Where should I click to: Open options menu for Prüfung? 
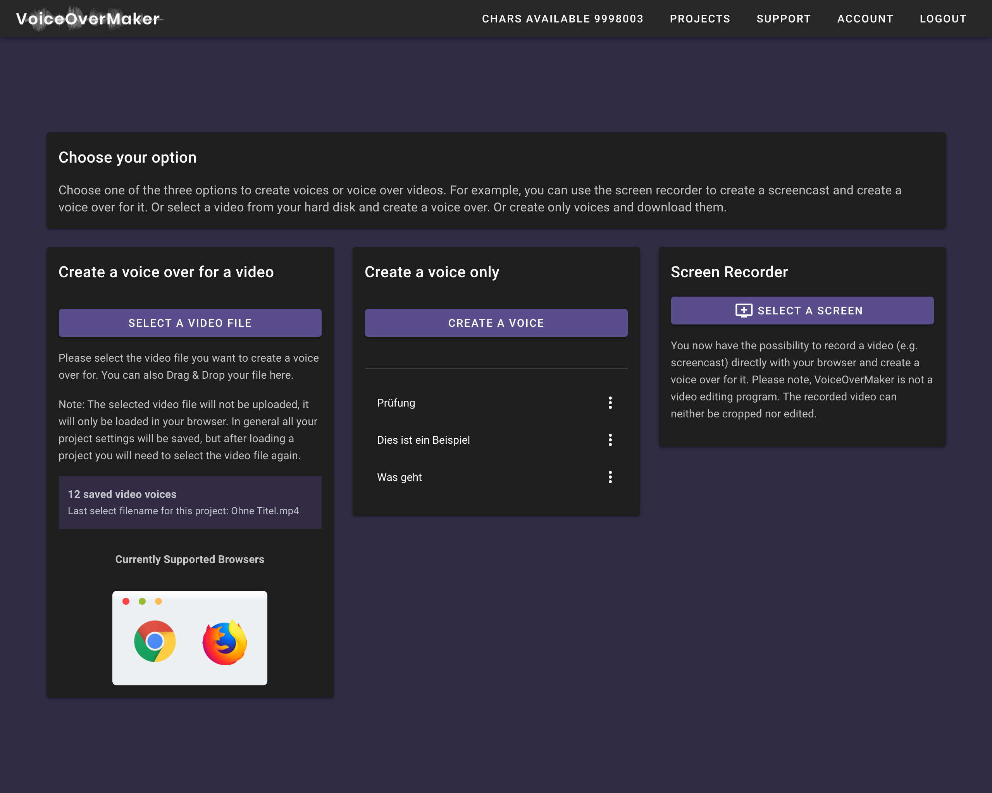(610, 403)
